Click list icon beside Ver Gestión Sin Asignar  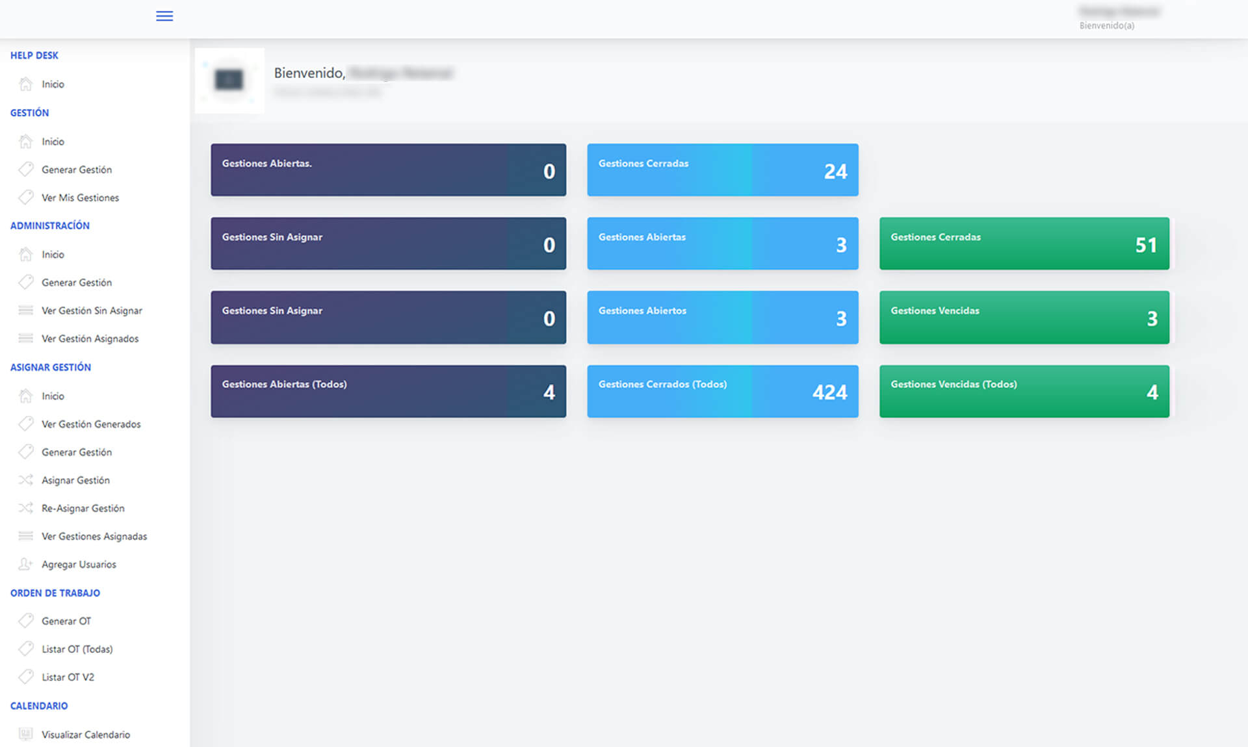(x=26, y=310)
